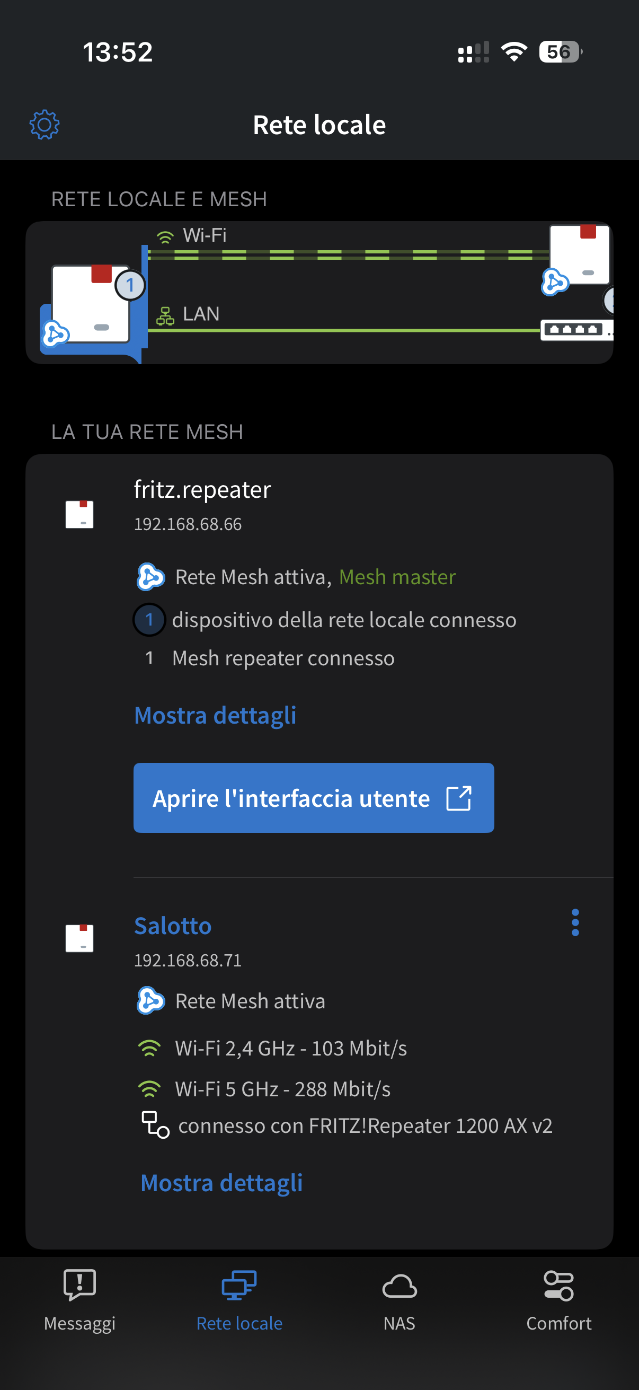Switch to the Comfort tab
Image resolution: width=639 pixels, height=1390 pixels.
coord(558,1300)
